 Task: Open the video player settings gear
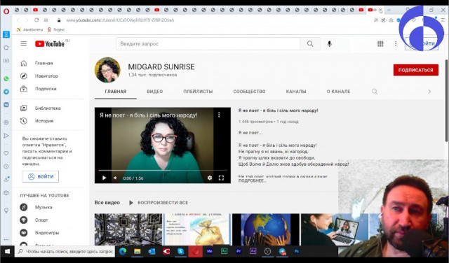pyautogui.click(x=210, y=178)
